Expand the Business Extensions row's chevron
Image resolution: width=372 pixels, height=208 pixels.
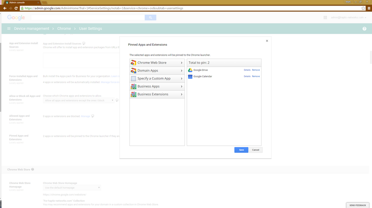tap(182, 94)
